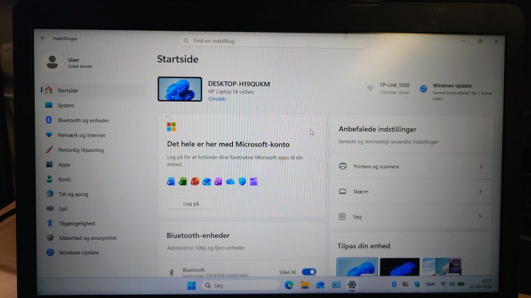
Task: Open Printere og scannere recommended setting
Action: coord(411,167)
